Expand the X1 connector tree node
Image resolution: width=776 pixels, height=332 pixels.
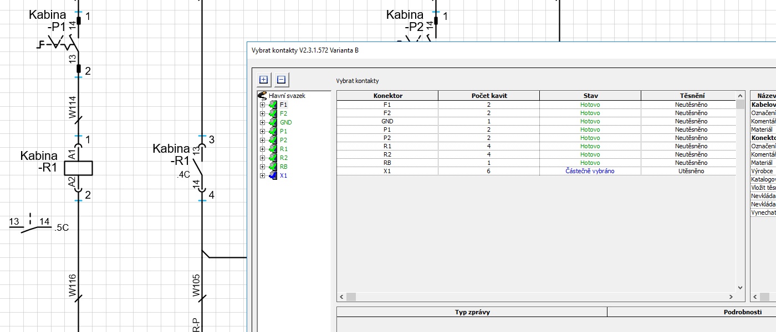tap(262, 175)
